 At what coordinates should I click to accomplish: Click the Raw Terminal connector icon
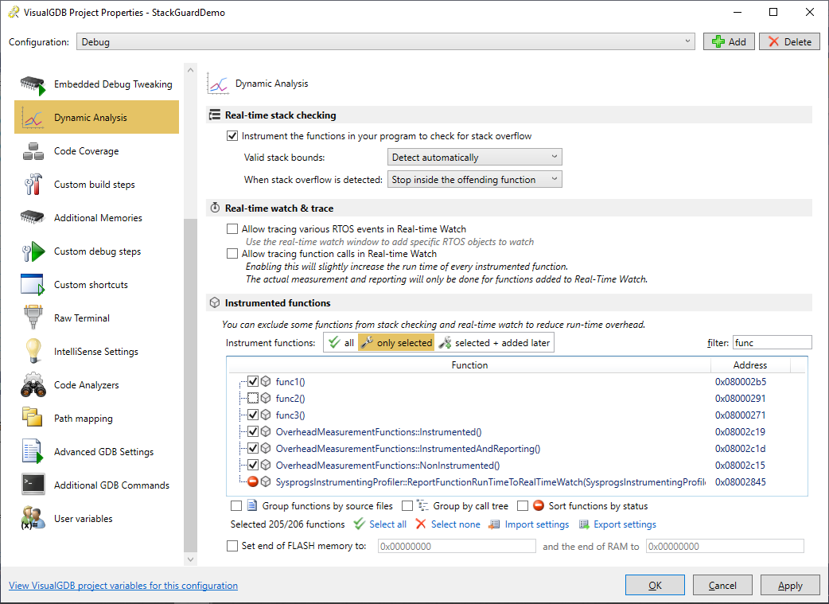tap(33, 318)
